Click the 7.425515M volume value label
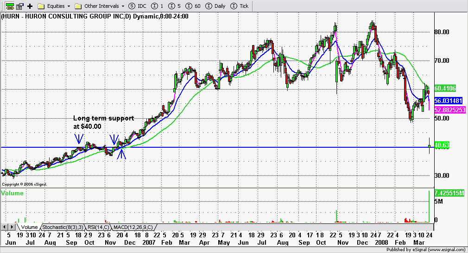Screen dimensions: 468x253 click(x=449, y=193)
